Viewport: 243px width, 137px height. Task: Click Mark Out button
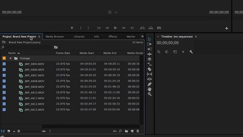pos(88,28)
